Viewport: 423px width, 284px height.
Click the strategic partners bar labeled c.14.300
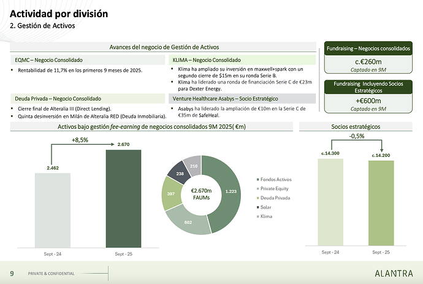pyautogui.click(x=330, y=202)
